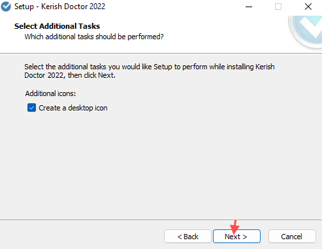The height and width of the screenshot is (249, 322).
Task: Click the 'Create a desktop icon' label
Action: 73,108
